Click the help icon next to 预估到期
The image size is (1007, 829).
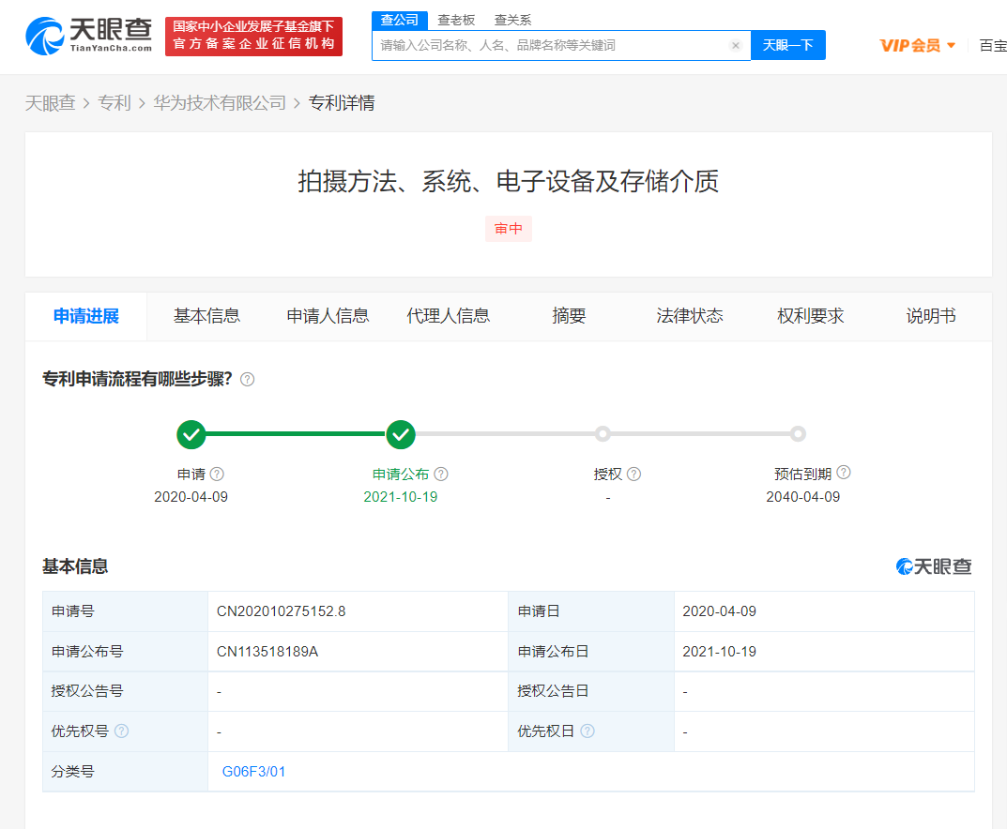coord(844,473)
